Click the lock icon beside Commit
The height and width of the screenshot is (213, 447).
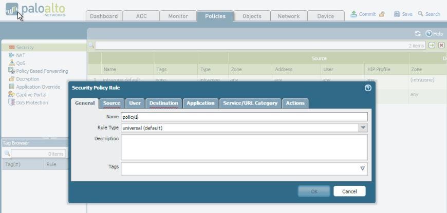pos(382,14)
